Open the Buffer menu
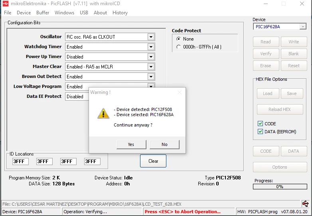Viewport: 312px width, 216px height. pyautogui.click(x=43, y=13)
